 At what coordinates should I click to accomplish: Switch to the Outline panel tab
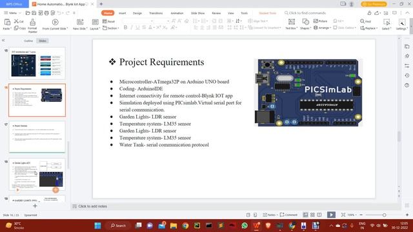(x=28, y=41)
